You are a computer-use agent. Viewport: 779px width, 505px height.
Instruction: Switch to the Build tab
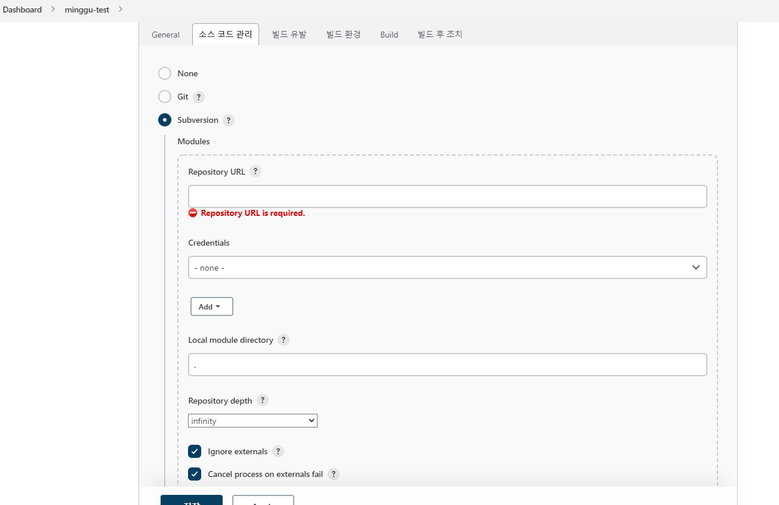coord(389,35)
